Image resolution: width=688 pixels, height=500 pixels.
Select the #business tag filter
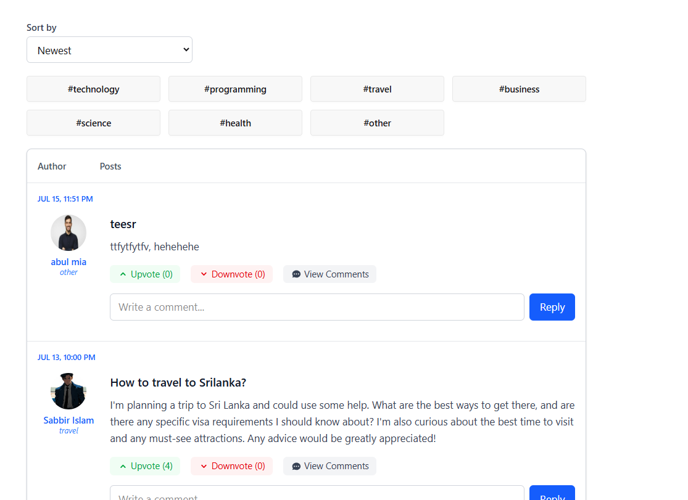[x=519, y=89]
